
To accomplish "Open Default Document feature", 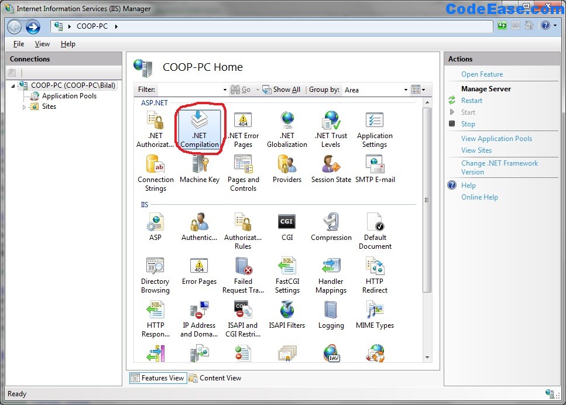I will pyautogui.click(x=375, y=231).
